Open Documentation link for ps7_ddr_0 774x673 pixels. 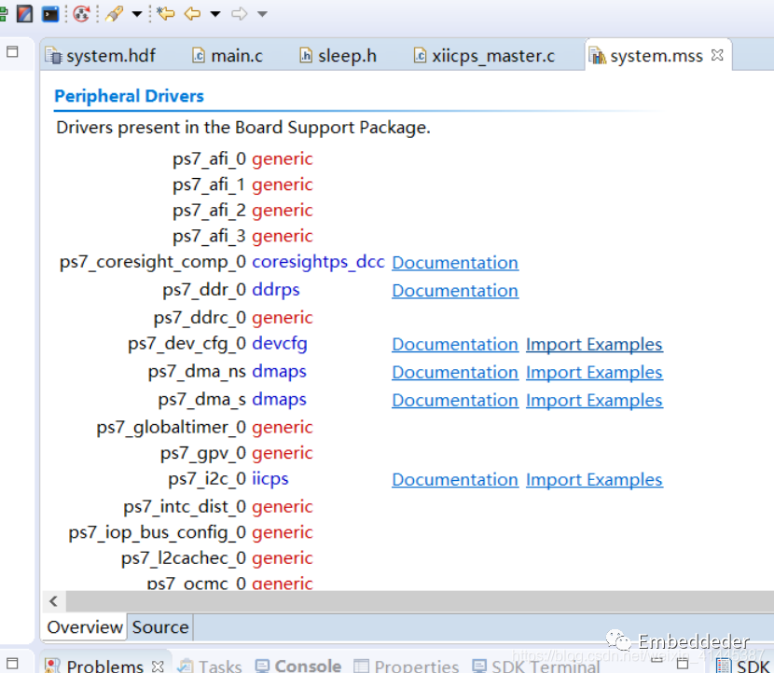pyautogui.click(x=454, y=291)
